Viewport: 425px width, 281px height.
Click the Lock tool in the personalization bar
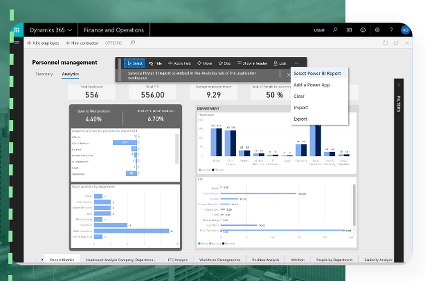(x=280, y=63)
